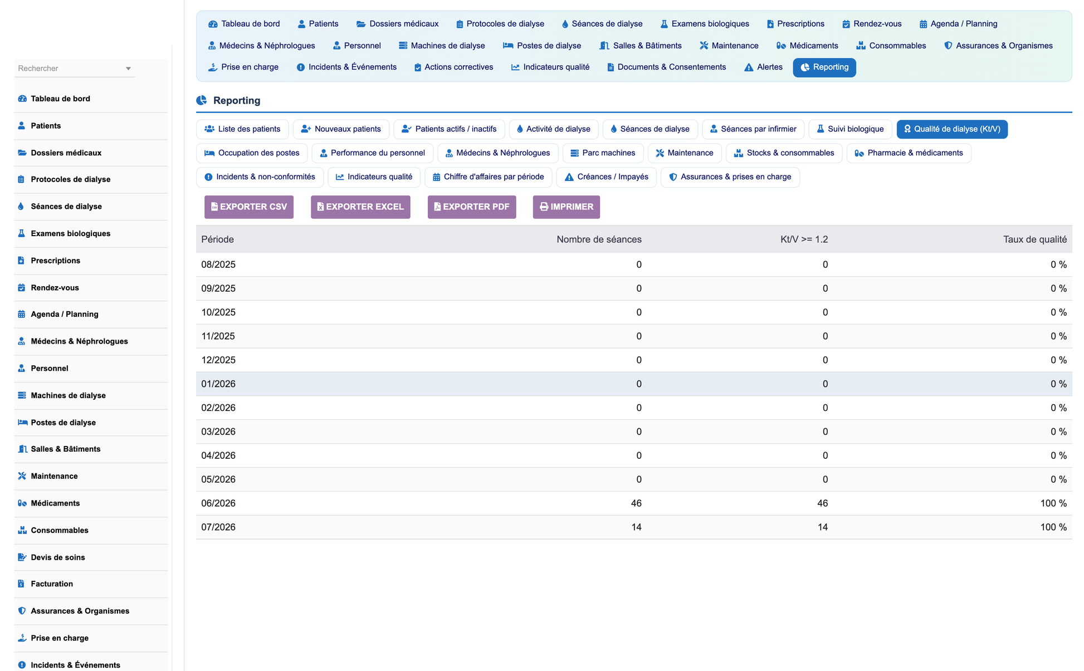Open Créances / Impayés report
The height and width of the screenshot is (671, 1084).
607,177
